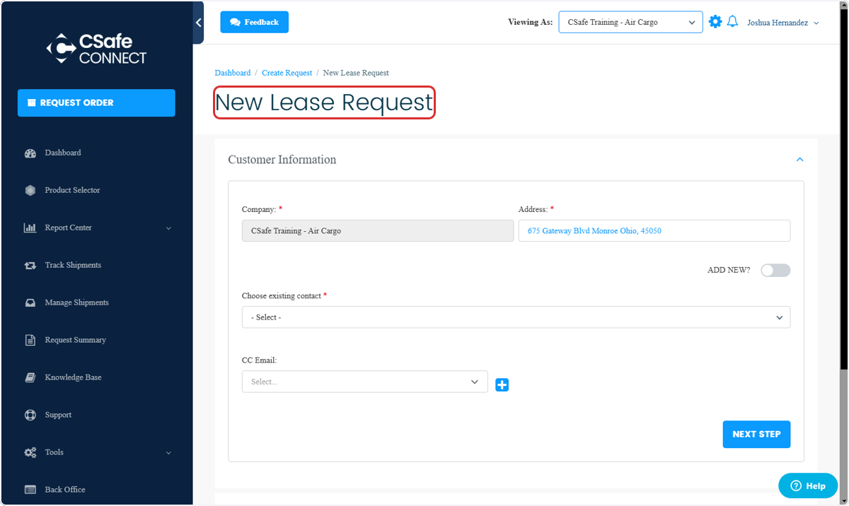Viewport: 849px width, 506px height.
Task: Click the Track Shipments arrows icon
Action: tap(30, 265)
